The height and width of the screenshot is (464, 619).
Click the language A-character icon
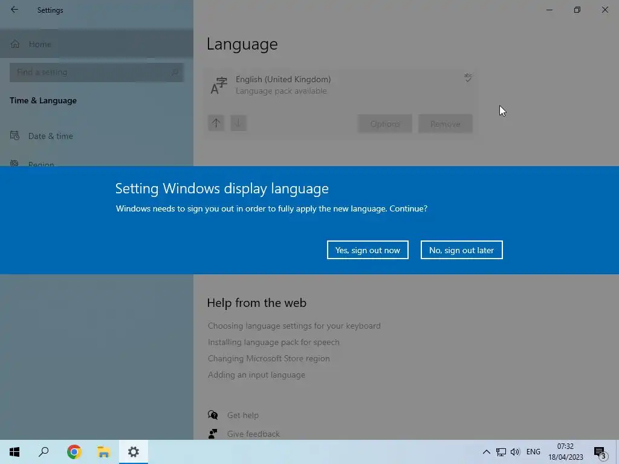219,86
